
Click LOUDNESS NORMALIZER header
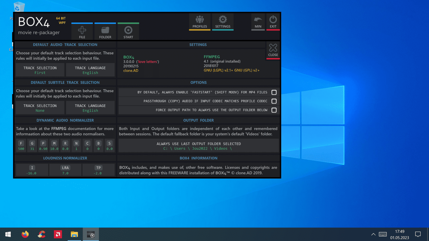point(65,158)
